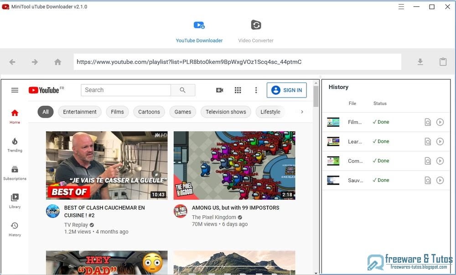The height and width of the screenshot is (275, 456).
Task: Open the HEY DAD video thumbnail
Action: pyautogui.click(x=107, y=263)
